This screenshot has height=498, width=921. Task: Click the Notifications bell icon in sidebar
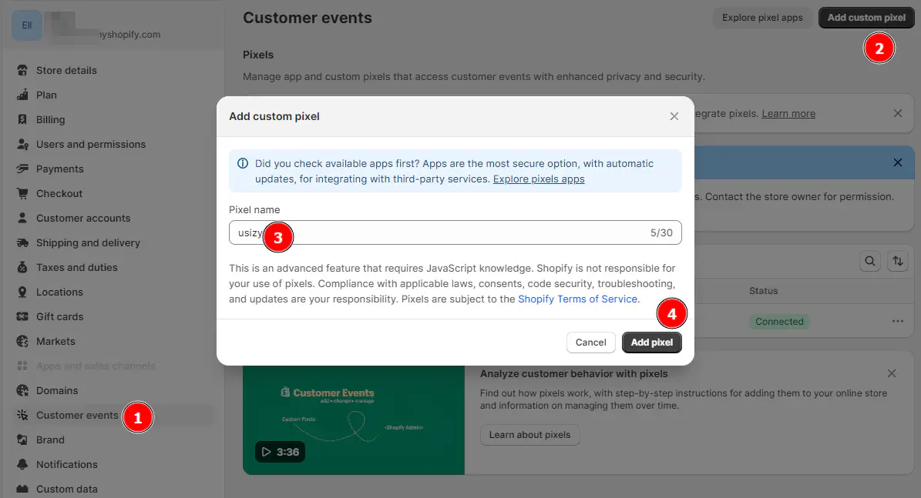[x=22, y=464]
